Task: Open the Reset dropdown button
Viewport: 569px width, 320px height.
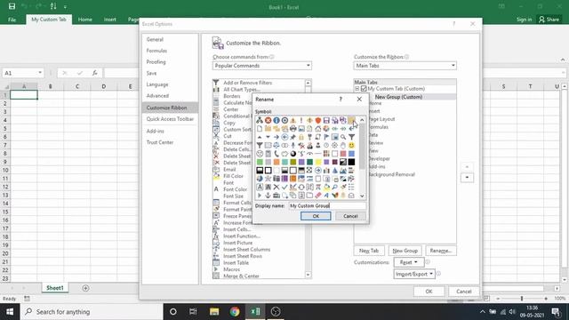Action: point(409,262)
